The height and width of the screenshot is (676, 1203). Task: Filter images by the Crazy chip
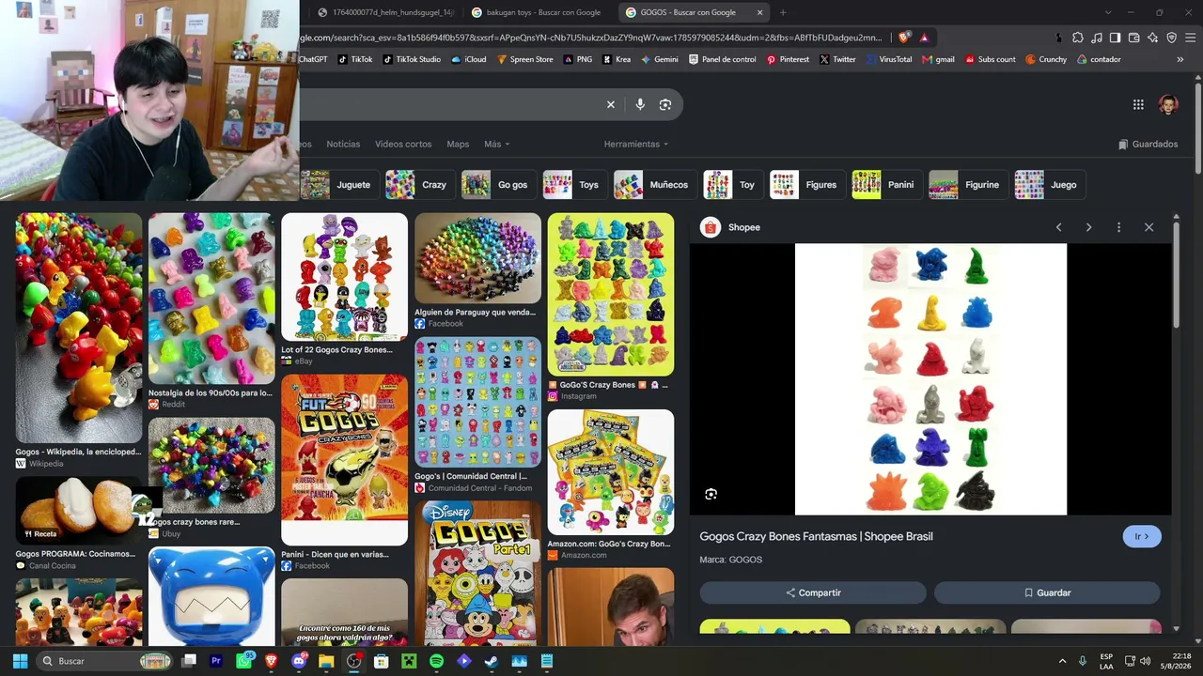click(x=419, y=185)
